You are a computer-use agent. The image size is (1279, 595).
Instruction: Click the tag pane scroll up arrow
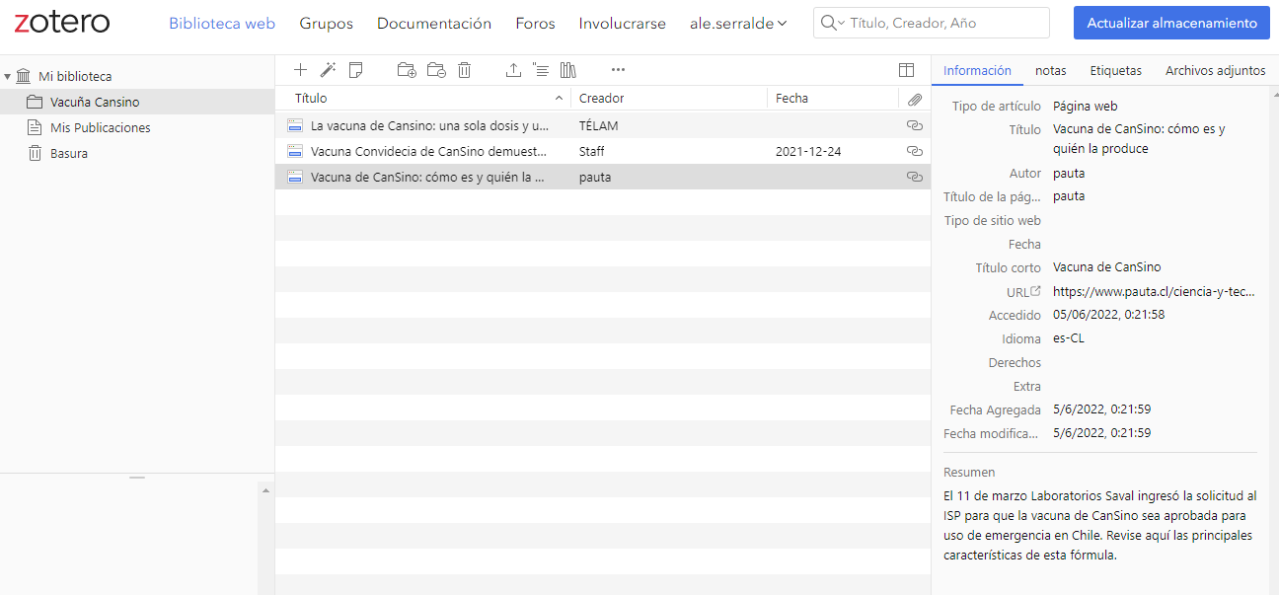[265, 489]
